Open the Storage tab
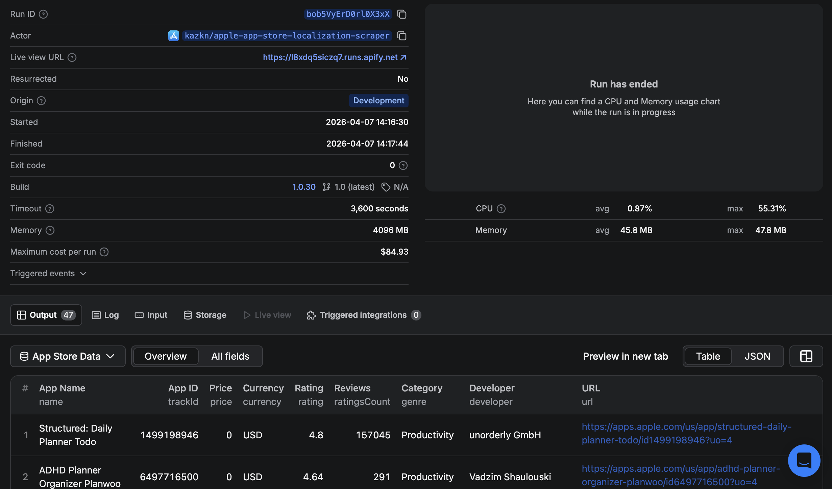 click(x=205, y=315)
